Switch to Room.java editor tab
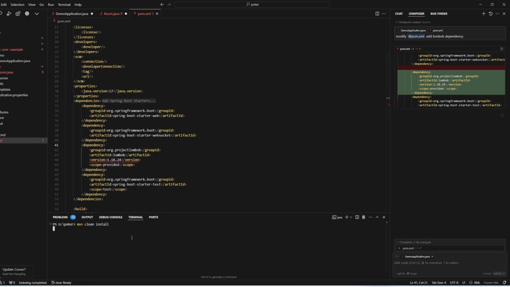Viewport: 510px width, 287px height. pyautogui.click(x=112, y=14)
